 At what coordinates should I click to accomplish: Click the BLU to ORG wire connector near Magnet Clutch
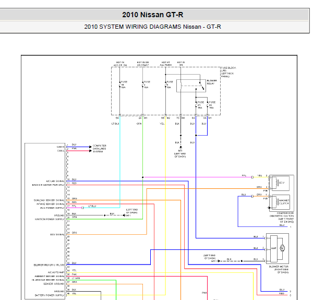[252, 196]
